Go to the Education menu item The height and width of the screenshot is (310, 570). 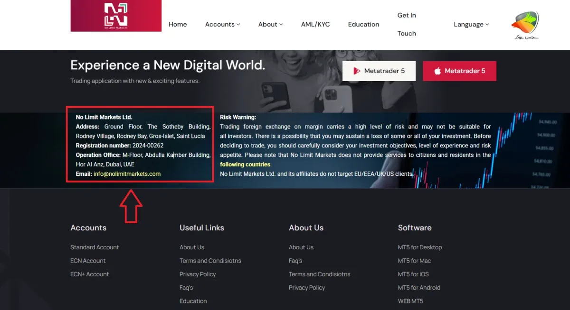(x=363, y=24)
